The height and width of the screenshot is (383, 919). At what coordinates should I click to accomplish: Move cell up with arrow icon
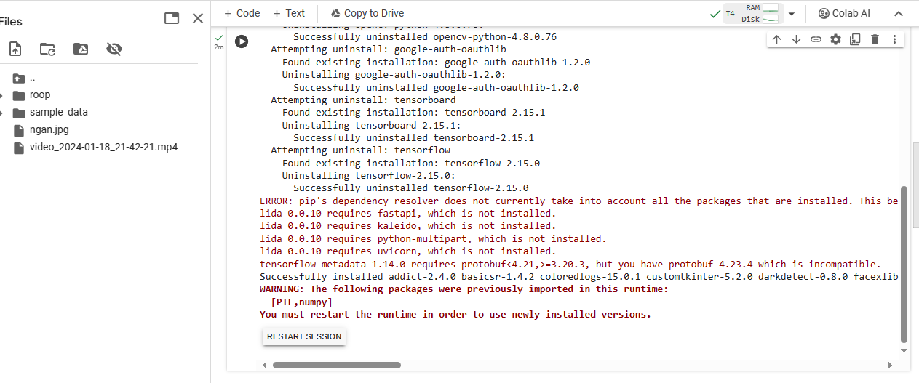pos(776,39)
